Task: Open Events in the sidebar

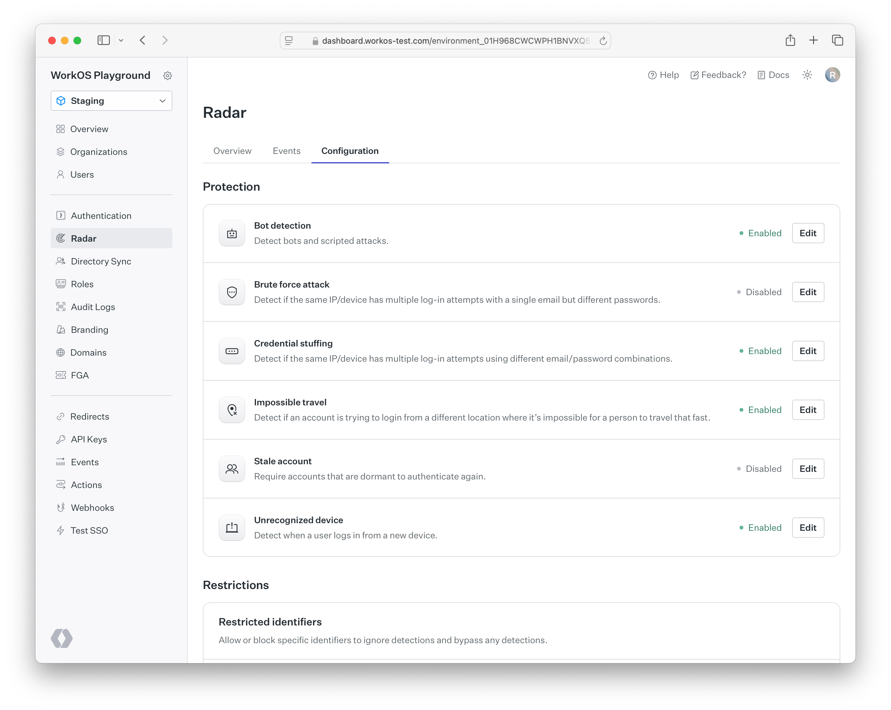Action: click(x=111, y=462)
